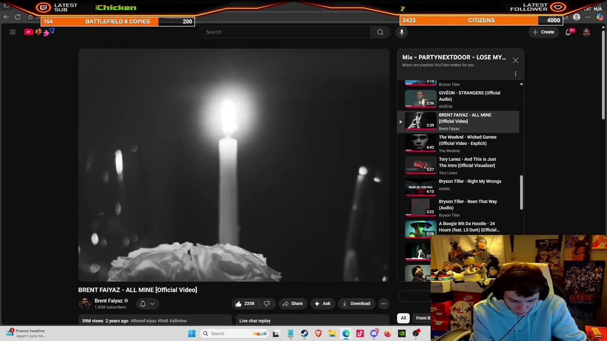Click the Mix - PARTYNEXTDOOR playlist title

coord(454,57)
